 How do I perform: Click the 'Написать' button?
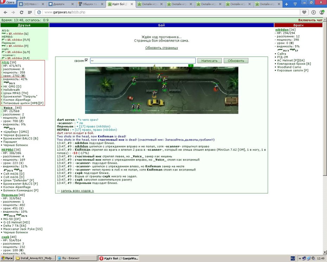(x=209, y=61)
